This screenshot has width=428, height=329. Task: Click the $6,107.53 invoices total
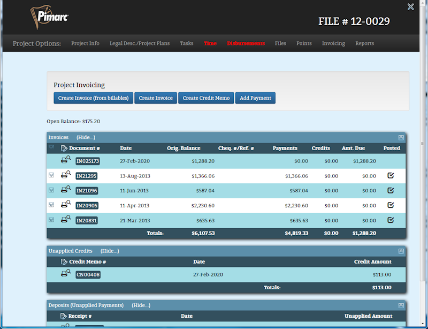click(203, 233)
